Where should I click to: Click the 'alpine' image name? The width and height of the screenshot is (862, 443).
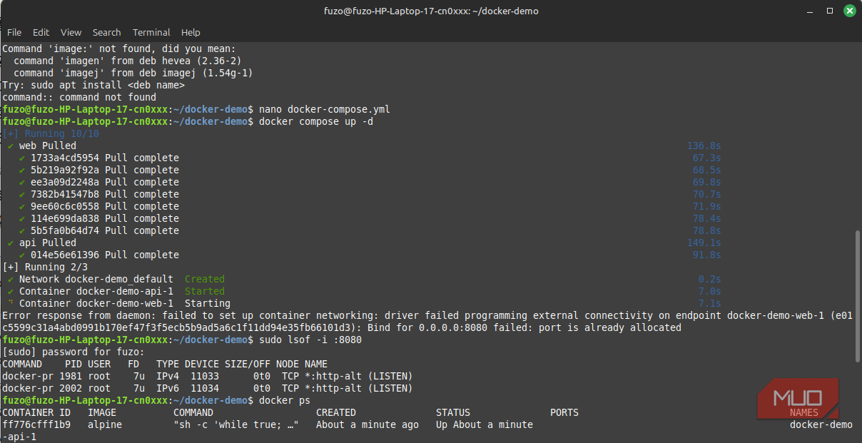(x=105, y=424)
